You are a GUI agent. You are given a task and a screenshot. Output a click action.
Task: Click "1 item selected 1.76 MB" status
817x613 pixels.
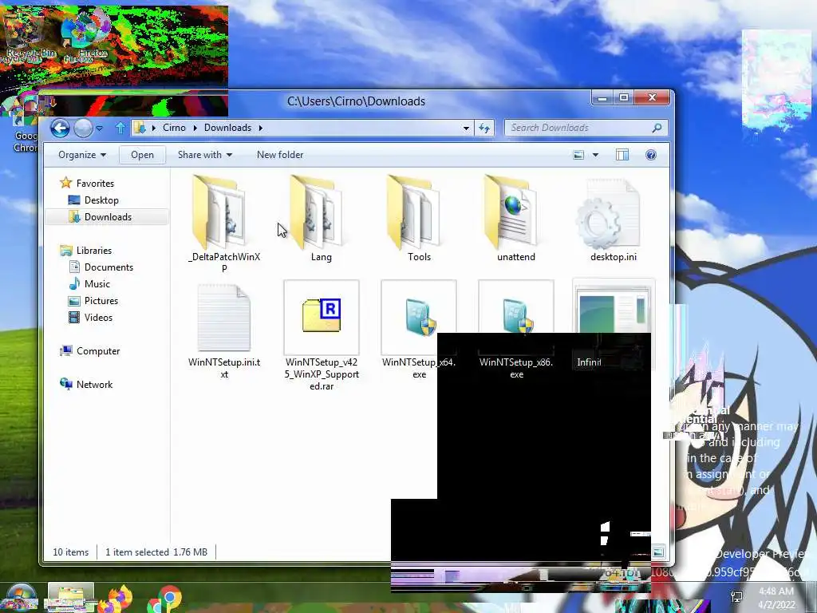[156, 552]
